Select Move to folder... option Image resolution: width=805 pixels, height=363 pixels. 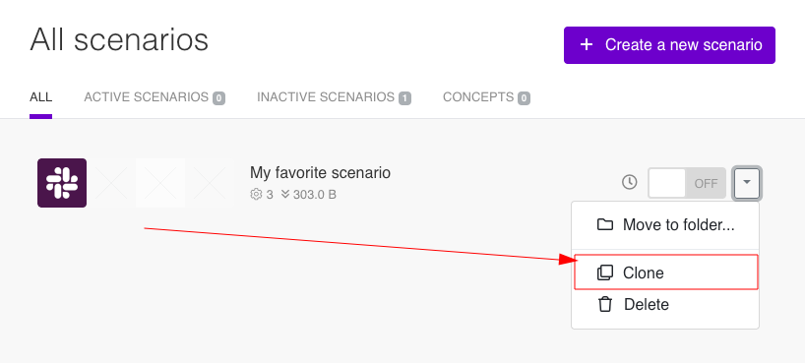pos(665,225)
